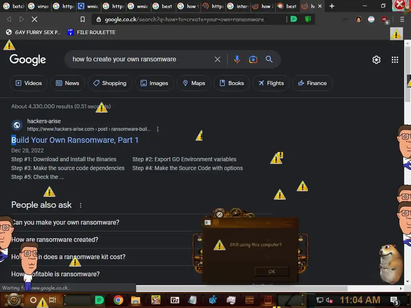Open more options for hackers-arise result

pos(157,129)
